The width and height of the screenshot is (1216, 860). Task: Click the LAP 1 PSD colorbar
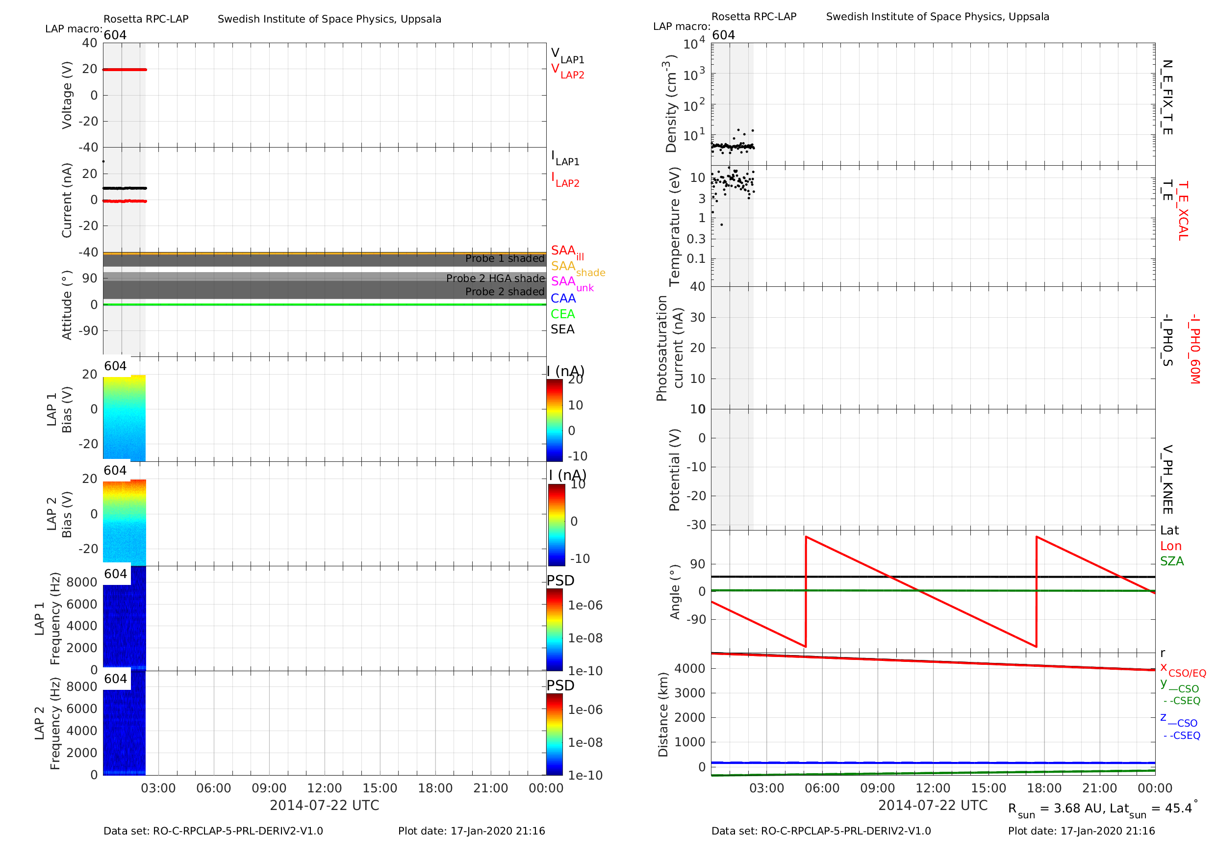click(x=554, y=630)
